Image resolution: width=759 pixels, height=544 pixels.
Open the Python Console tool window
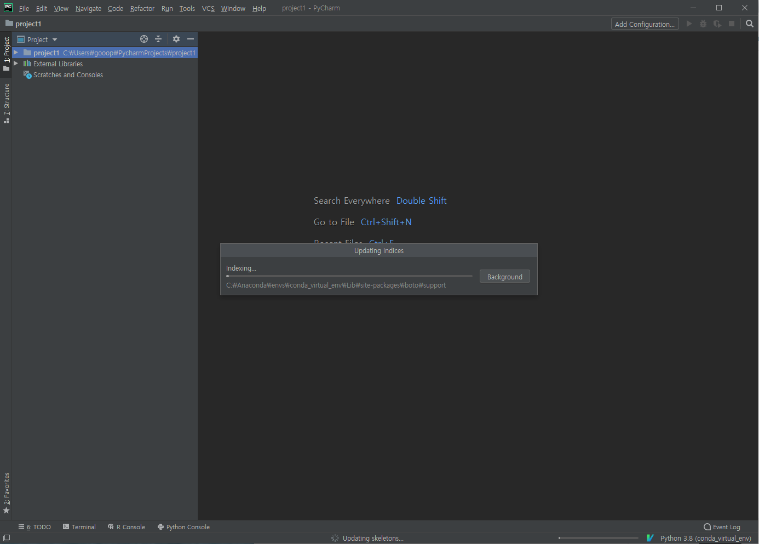pos(183,527)
